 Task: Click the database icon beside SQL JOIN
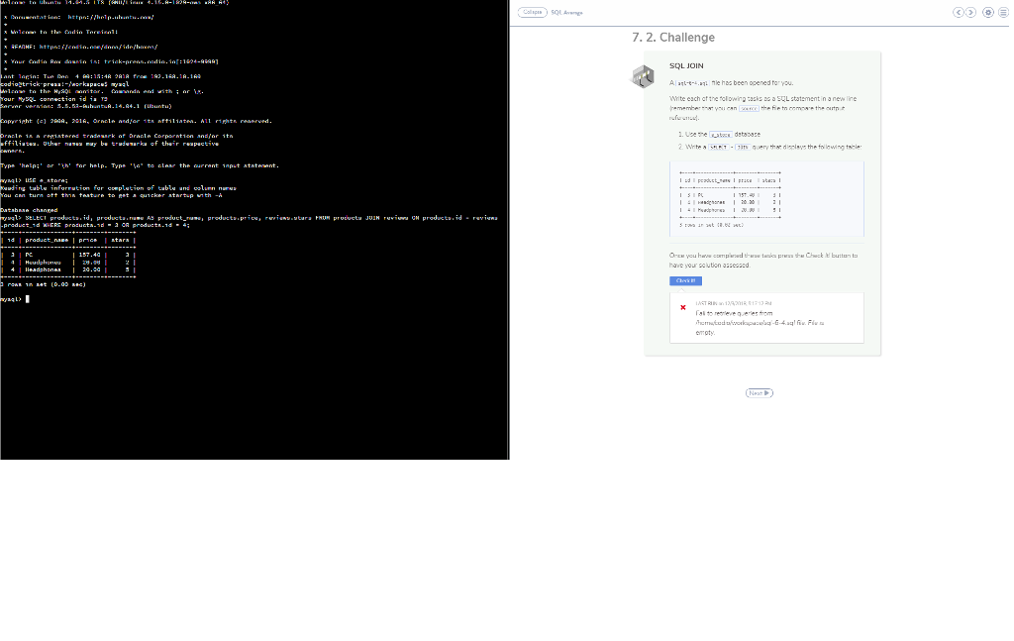(x=643, y=75)
